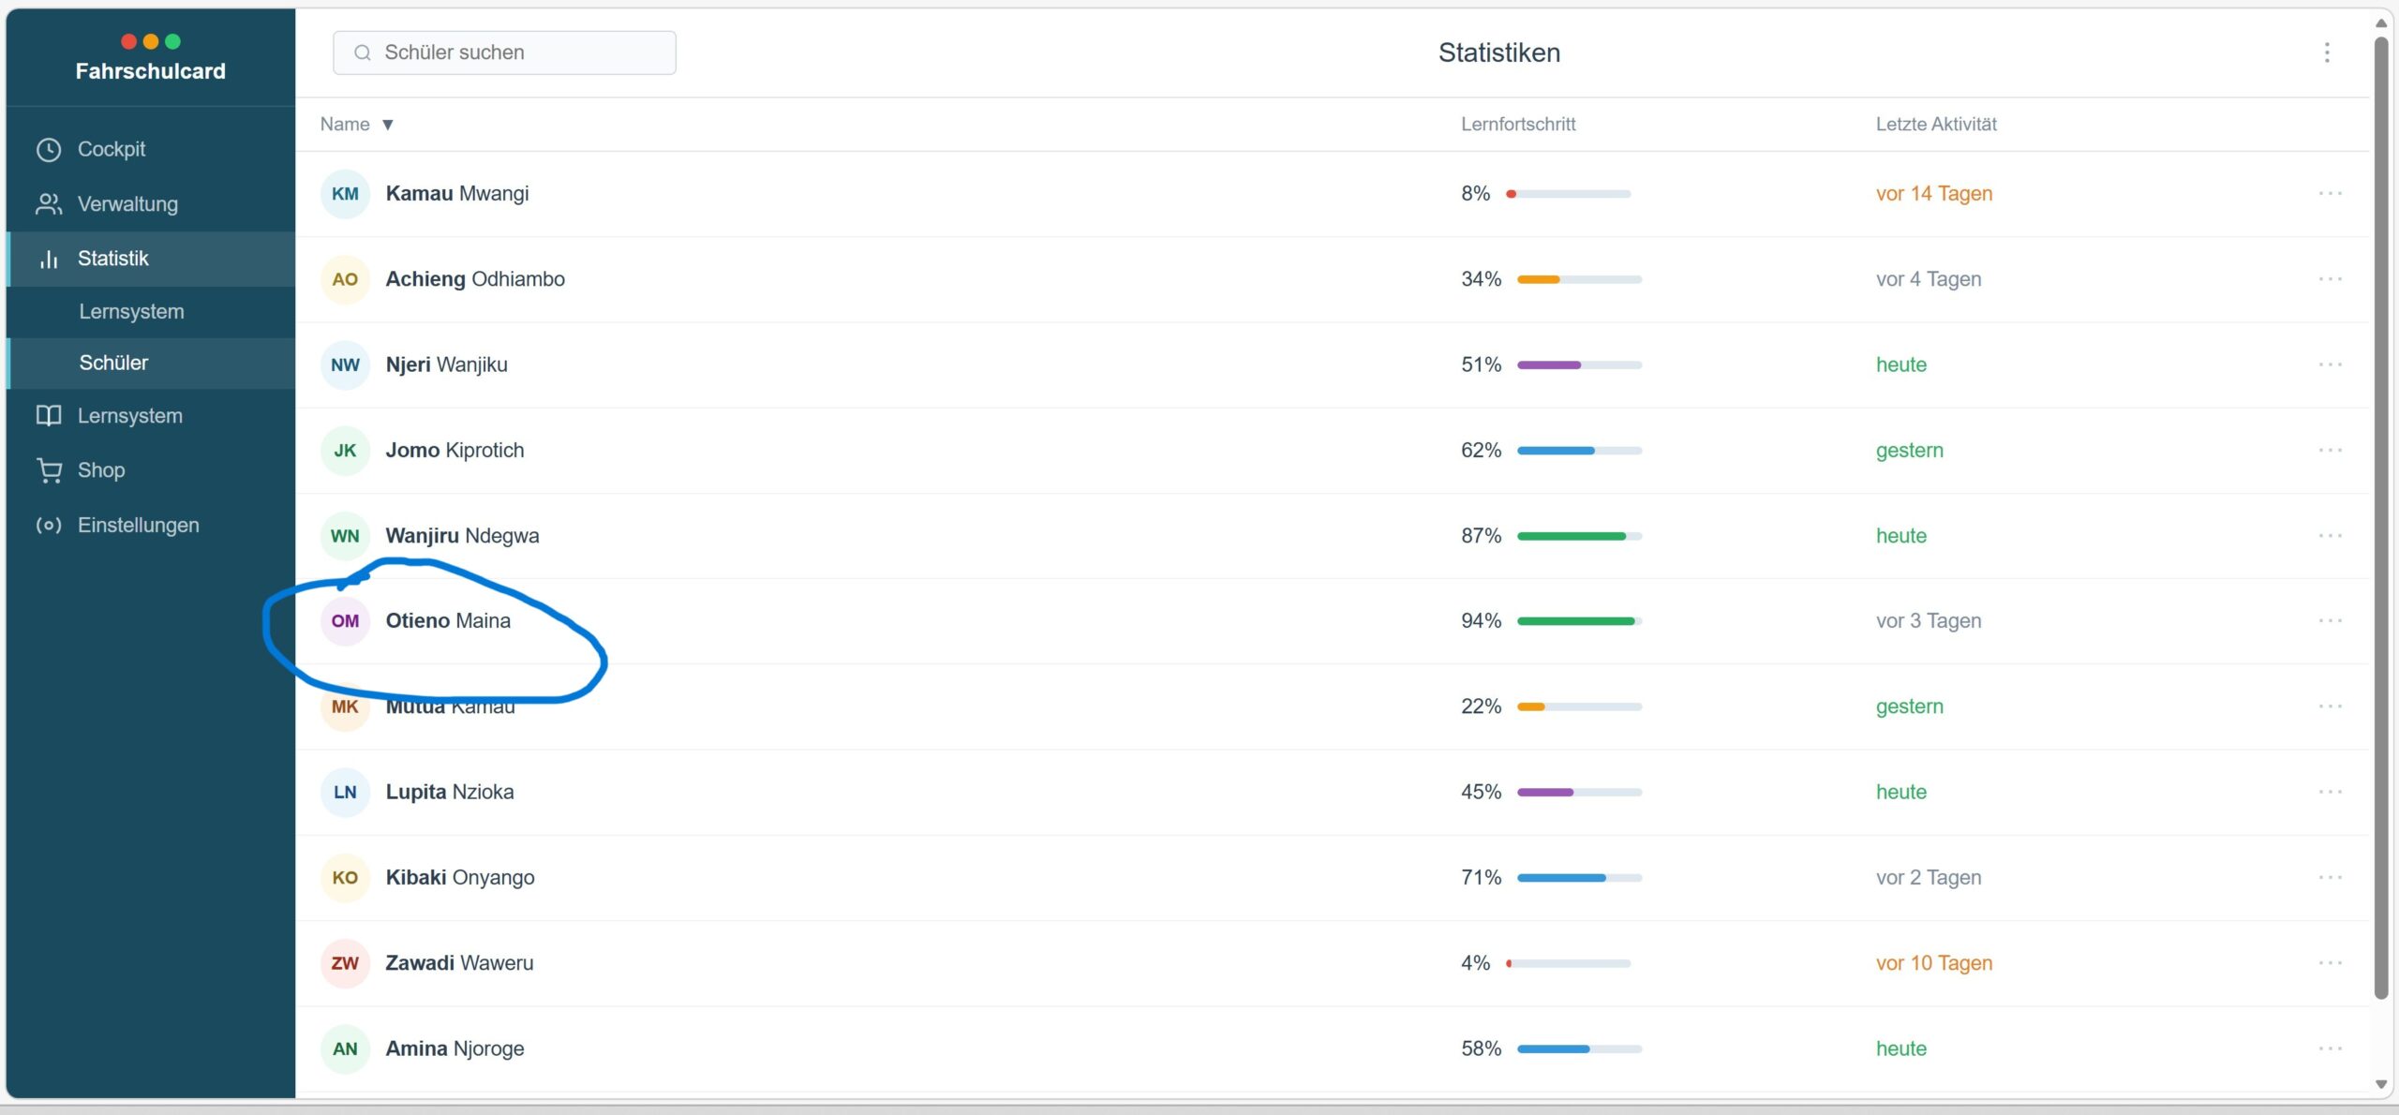Click the Shop cart icon

coord(49,470)
